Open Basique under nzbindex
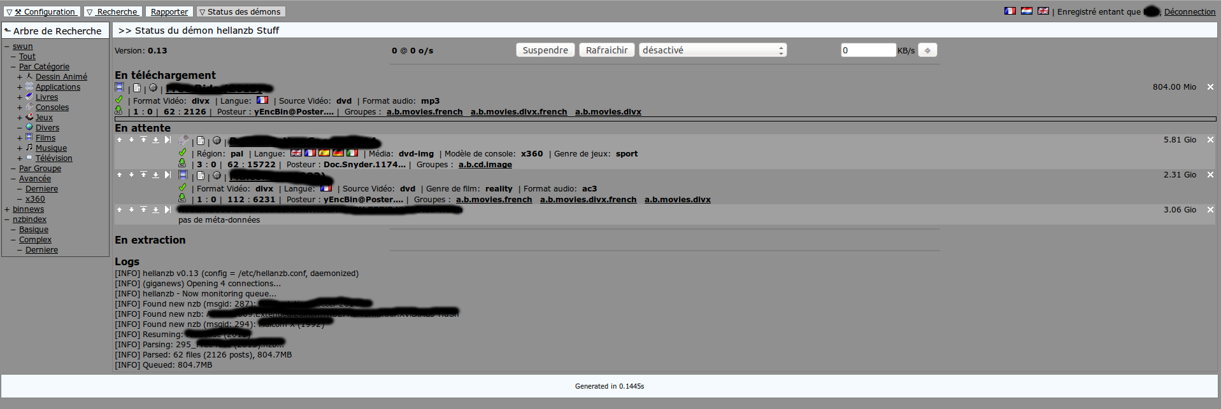 click(x=34, y=230)
